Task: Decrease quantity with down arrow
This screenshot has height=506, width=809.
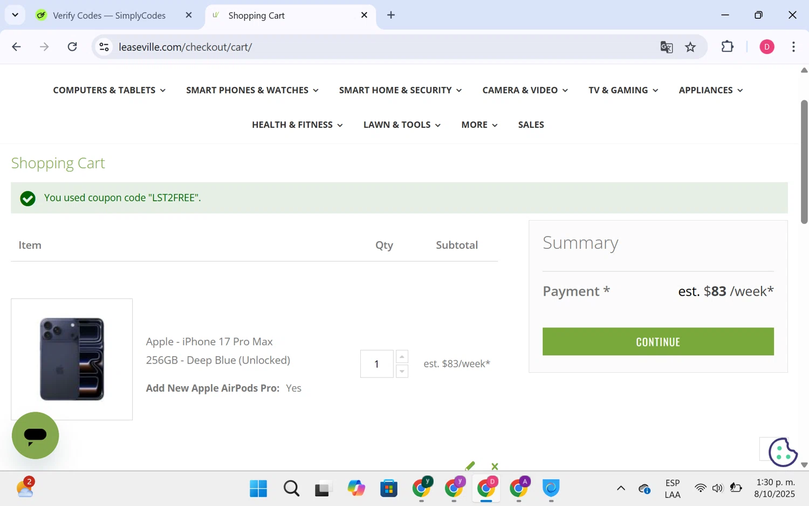Action: pyautogui.click(x=402, y=371)
